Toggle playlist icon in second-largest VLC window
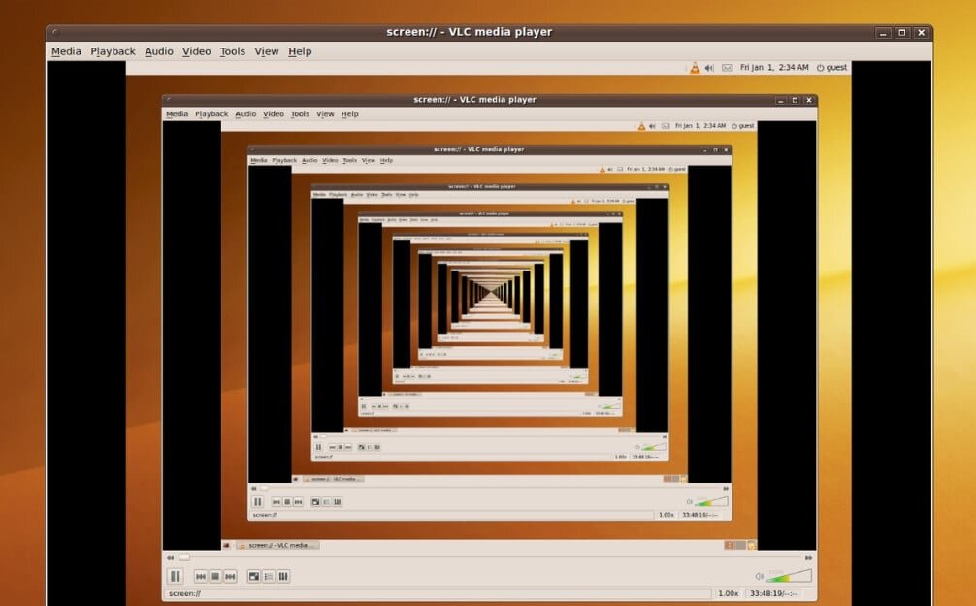 (x=269, y=577)
